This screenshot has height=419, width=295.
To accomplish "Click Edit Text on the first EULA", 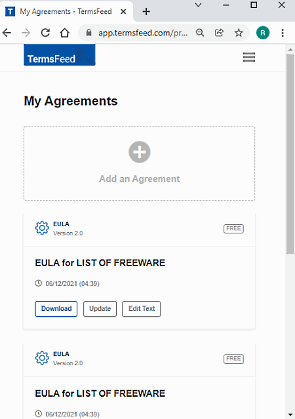I will (142, 309).
